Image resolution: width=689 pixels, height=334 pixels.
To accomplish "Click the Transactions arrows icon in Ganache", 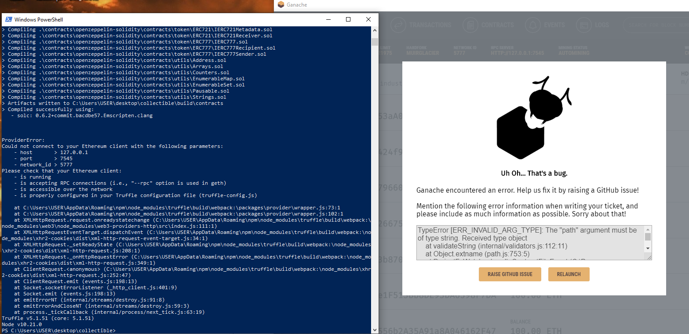I will [398, 25].
